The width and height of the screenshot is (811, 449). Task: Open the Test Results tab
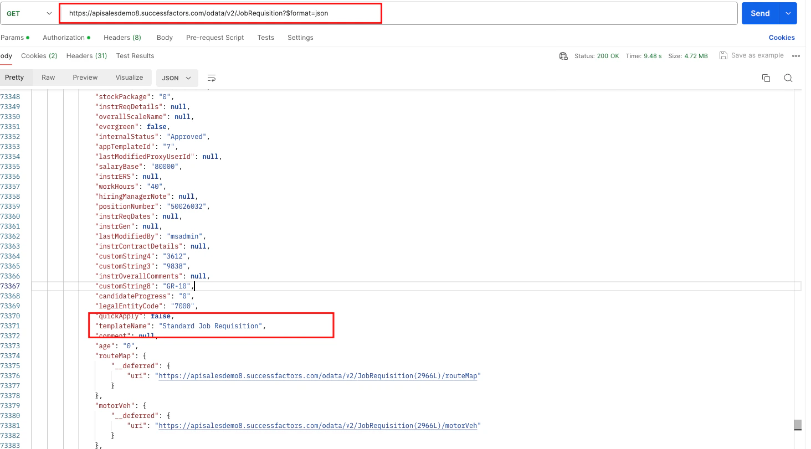click(135, 55)
